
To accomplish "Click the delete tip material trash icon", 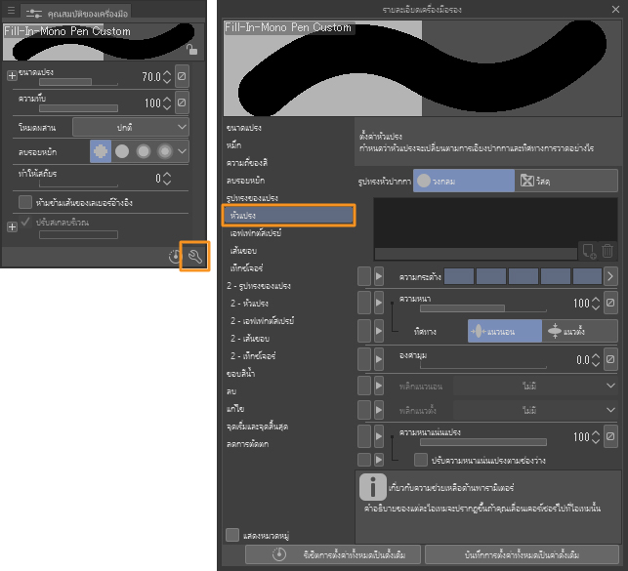I will point(607,251).
